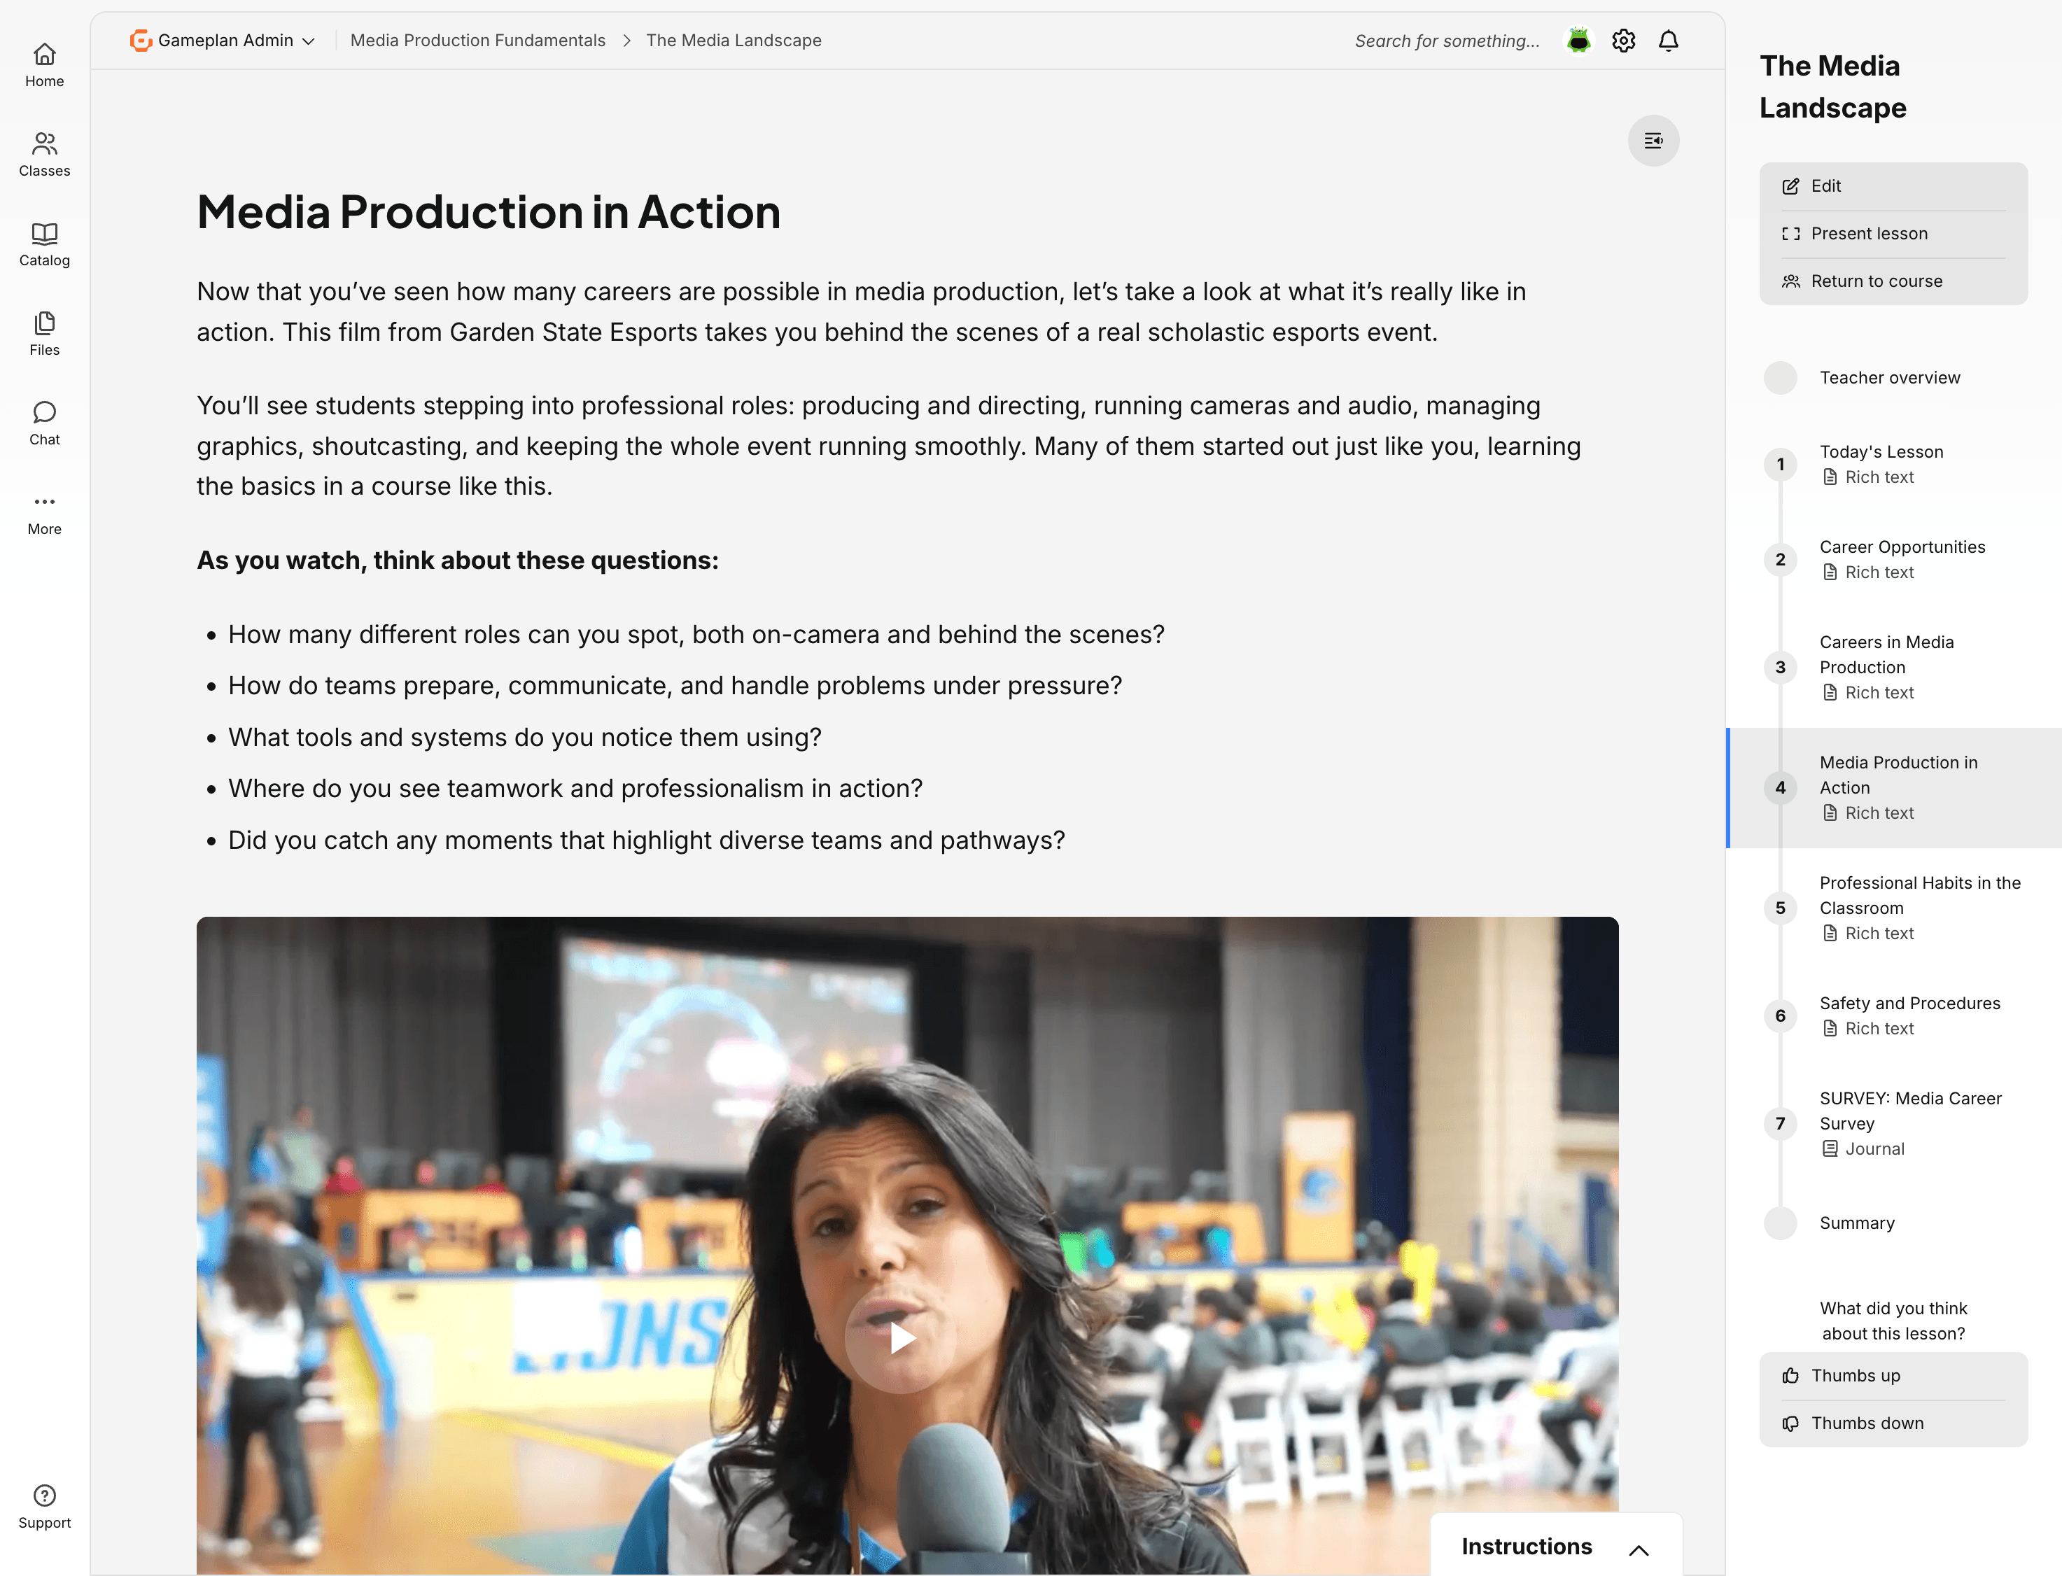Expand the Gameplan Admin dropdown
Viewport: 2062px width, 1576px height.
pos(223,41)
